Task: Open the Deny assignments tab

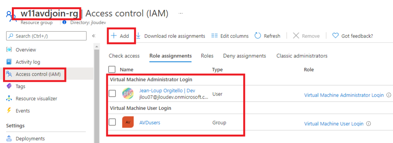Action: (244, 56)
